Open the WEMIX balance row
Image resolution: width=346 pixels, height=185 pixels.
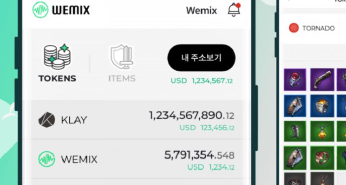(x=137, y=159)
